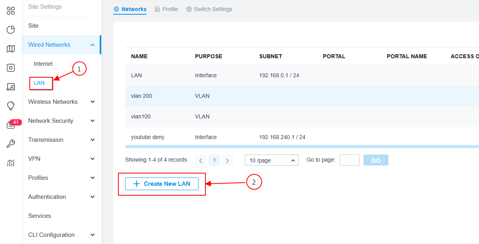The image size is (479, 244).
Task: Expand the Profiles section
Action: tap(62, 178)
